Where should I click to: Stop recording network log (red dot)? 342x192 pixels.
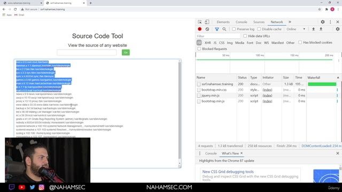click(199, 29)
